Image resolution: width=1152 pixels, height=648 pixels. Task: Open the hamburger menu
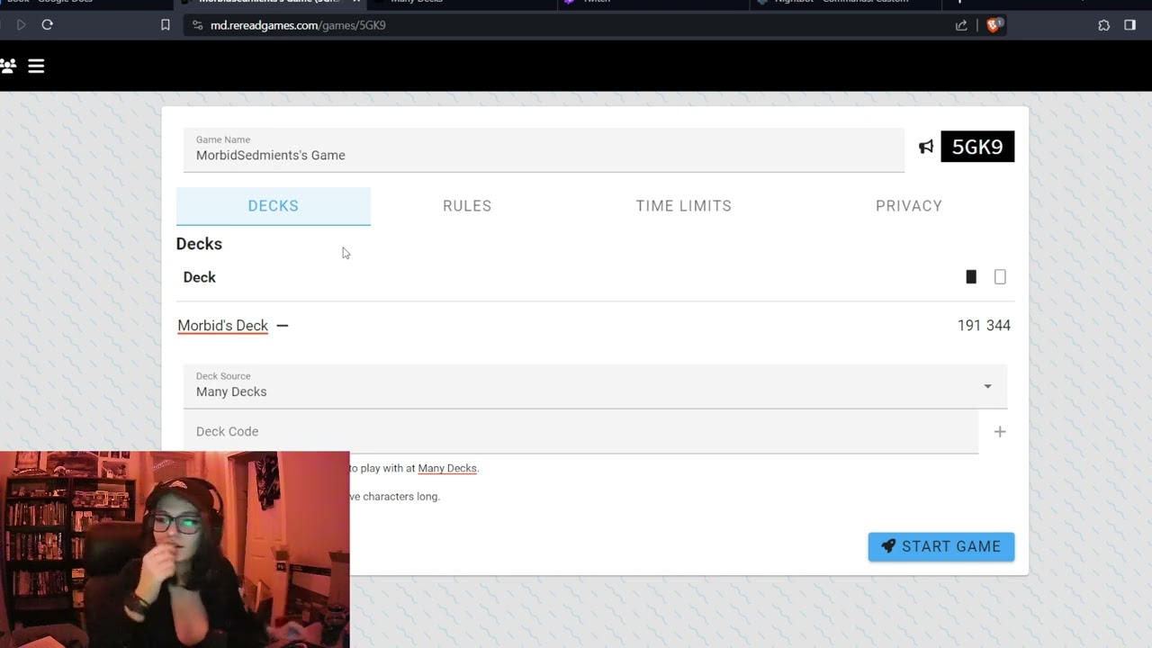tap(36, 66)
